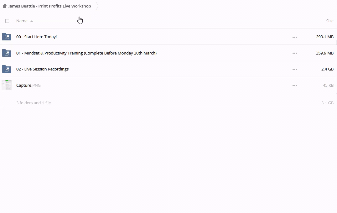Sort files by Size column
This screenshot has height=213, width=337.
[x=329, y=21]
